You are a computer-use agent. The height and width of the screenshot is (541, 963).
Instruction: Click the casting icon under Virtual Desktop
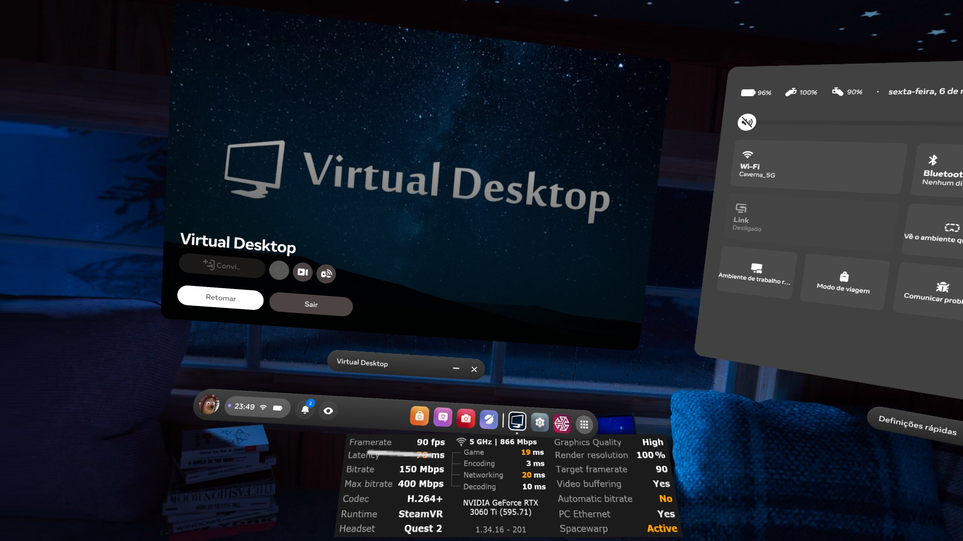(x=326, y=274)
